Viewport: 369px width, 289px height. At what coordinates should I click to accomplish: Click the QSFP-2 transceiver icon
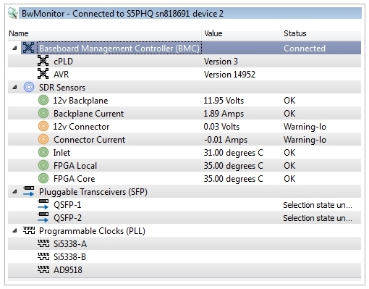pos(43,217)
